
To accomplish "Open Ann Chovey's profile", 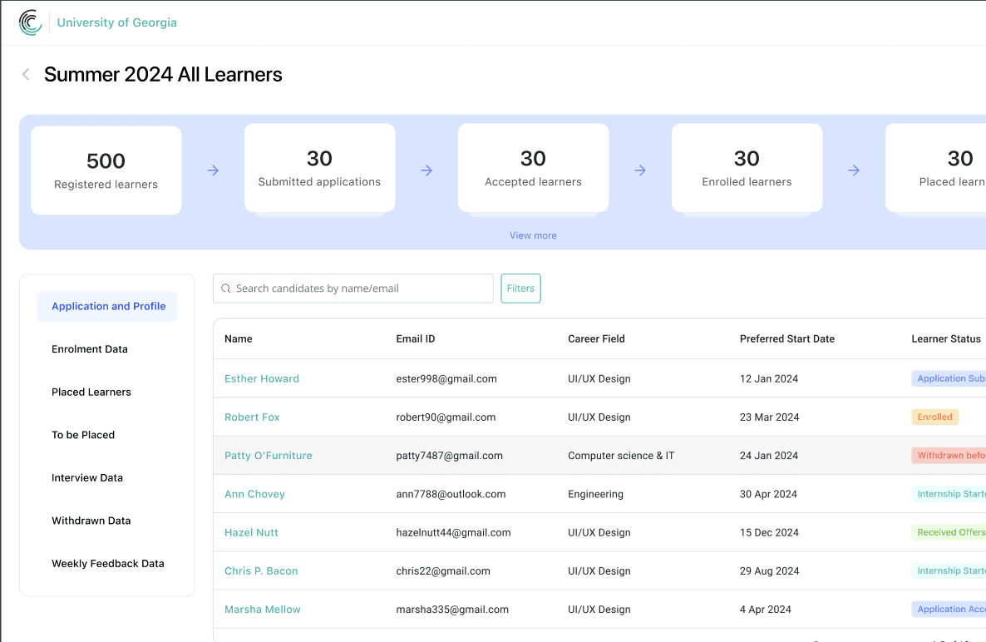I will click(254, 494).
